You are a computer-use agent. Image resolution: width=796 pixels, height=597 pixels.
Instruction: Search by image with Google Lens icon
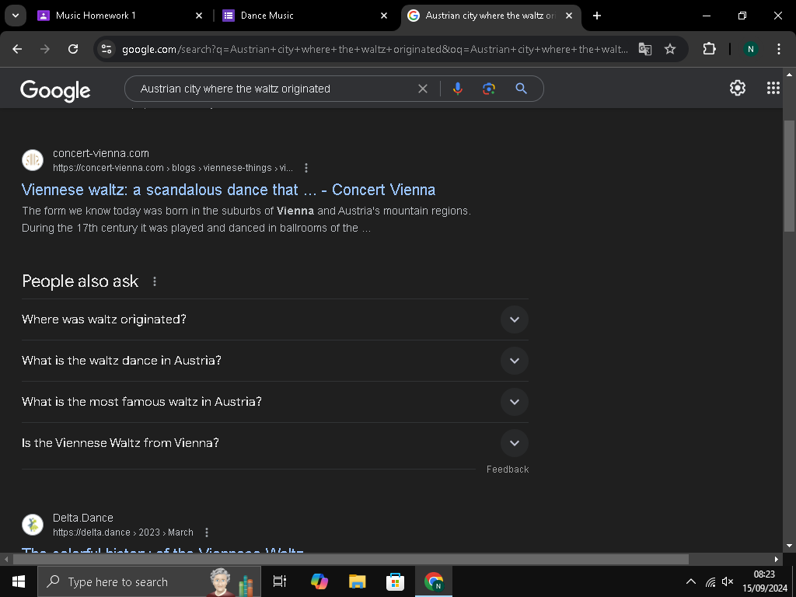tap(489, 89)
